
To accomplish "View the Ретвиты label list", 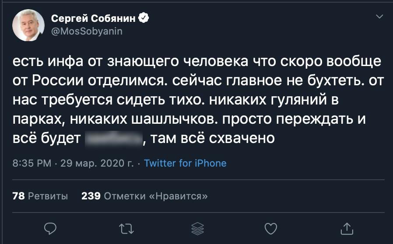I will (x=48, y=196).
